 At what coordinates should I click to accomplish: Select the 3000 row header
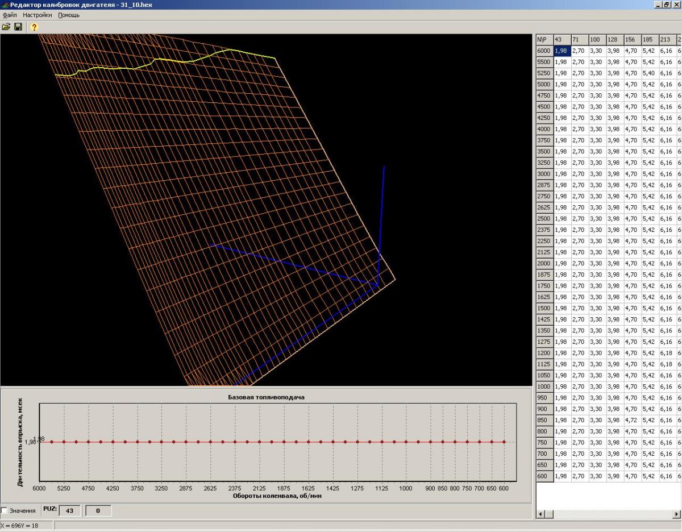[544, 174]
